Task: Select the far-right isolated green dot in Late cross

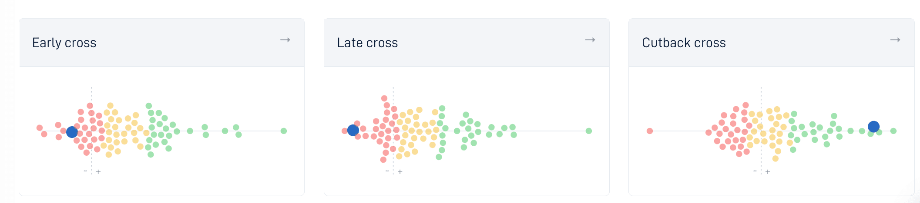Action: tap(589, 131)
